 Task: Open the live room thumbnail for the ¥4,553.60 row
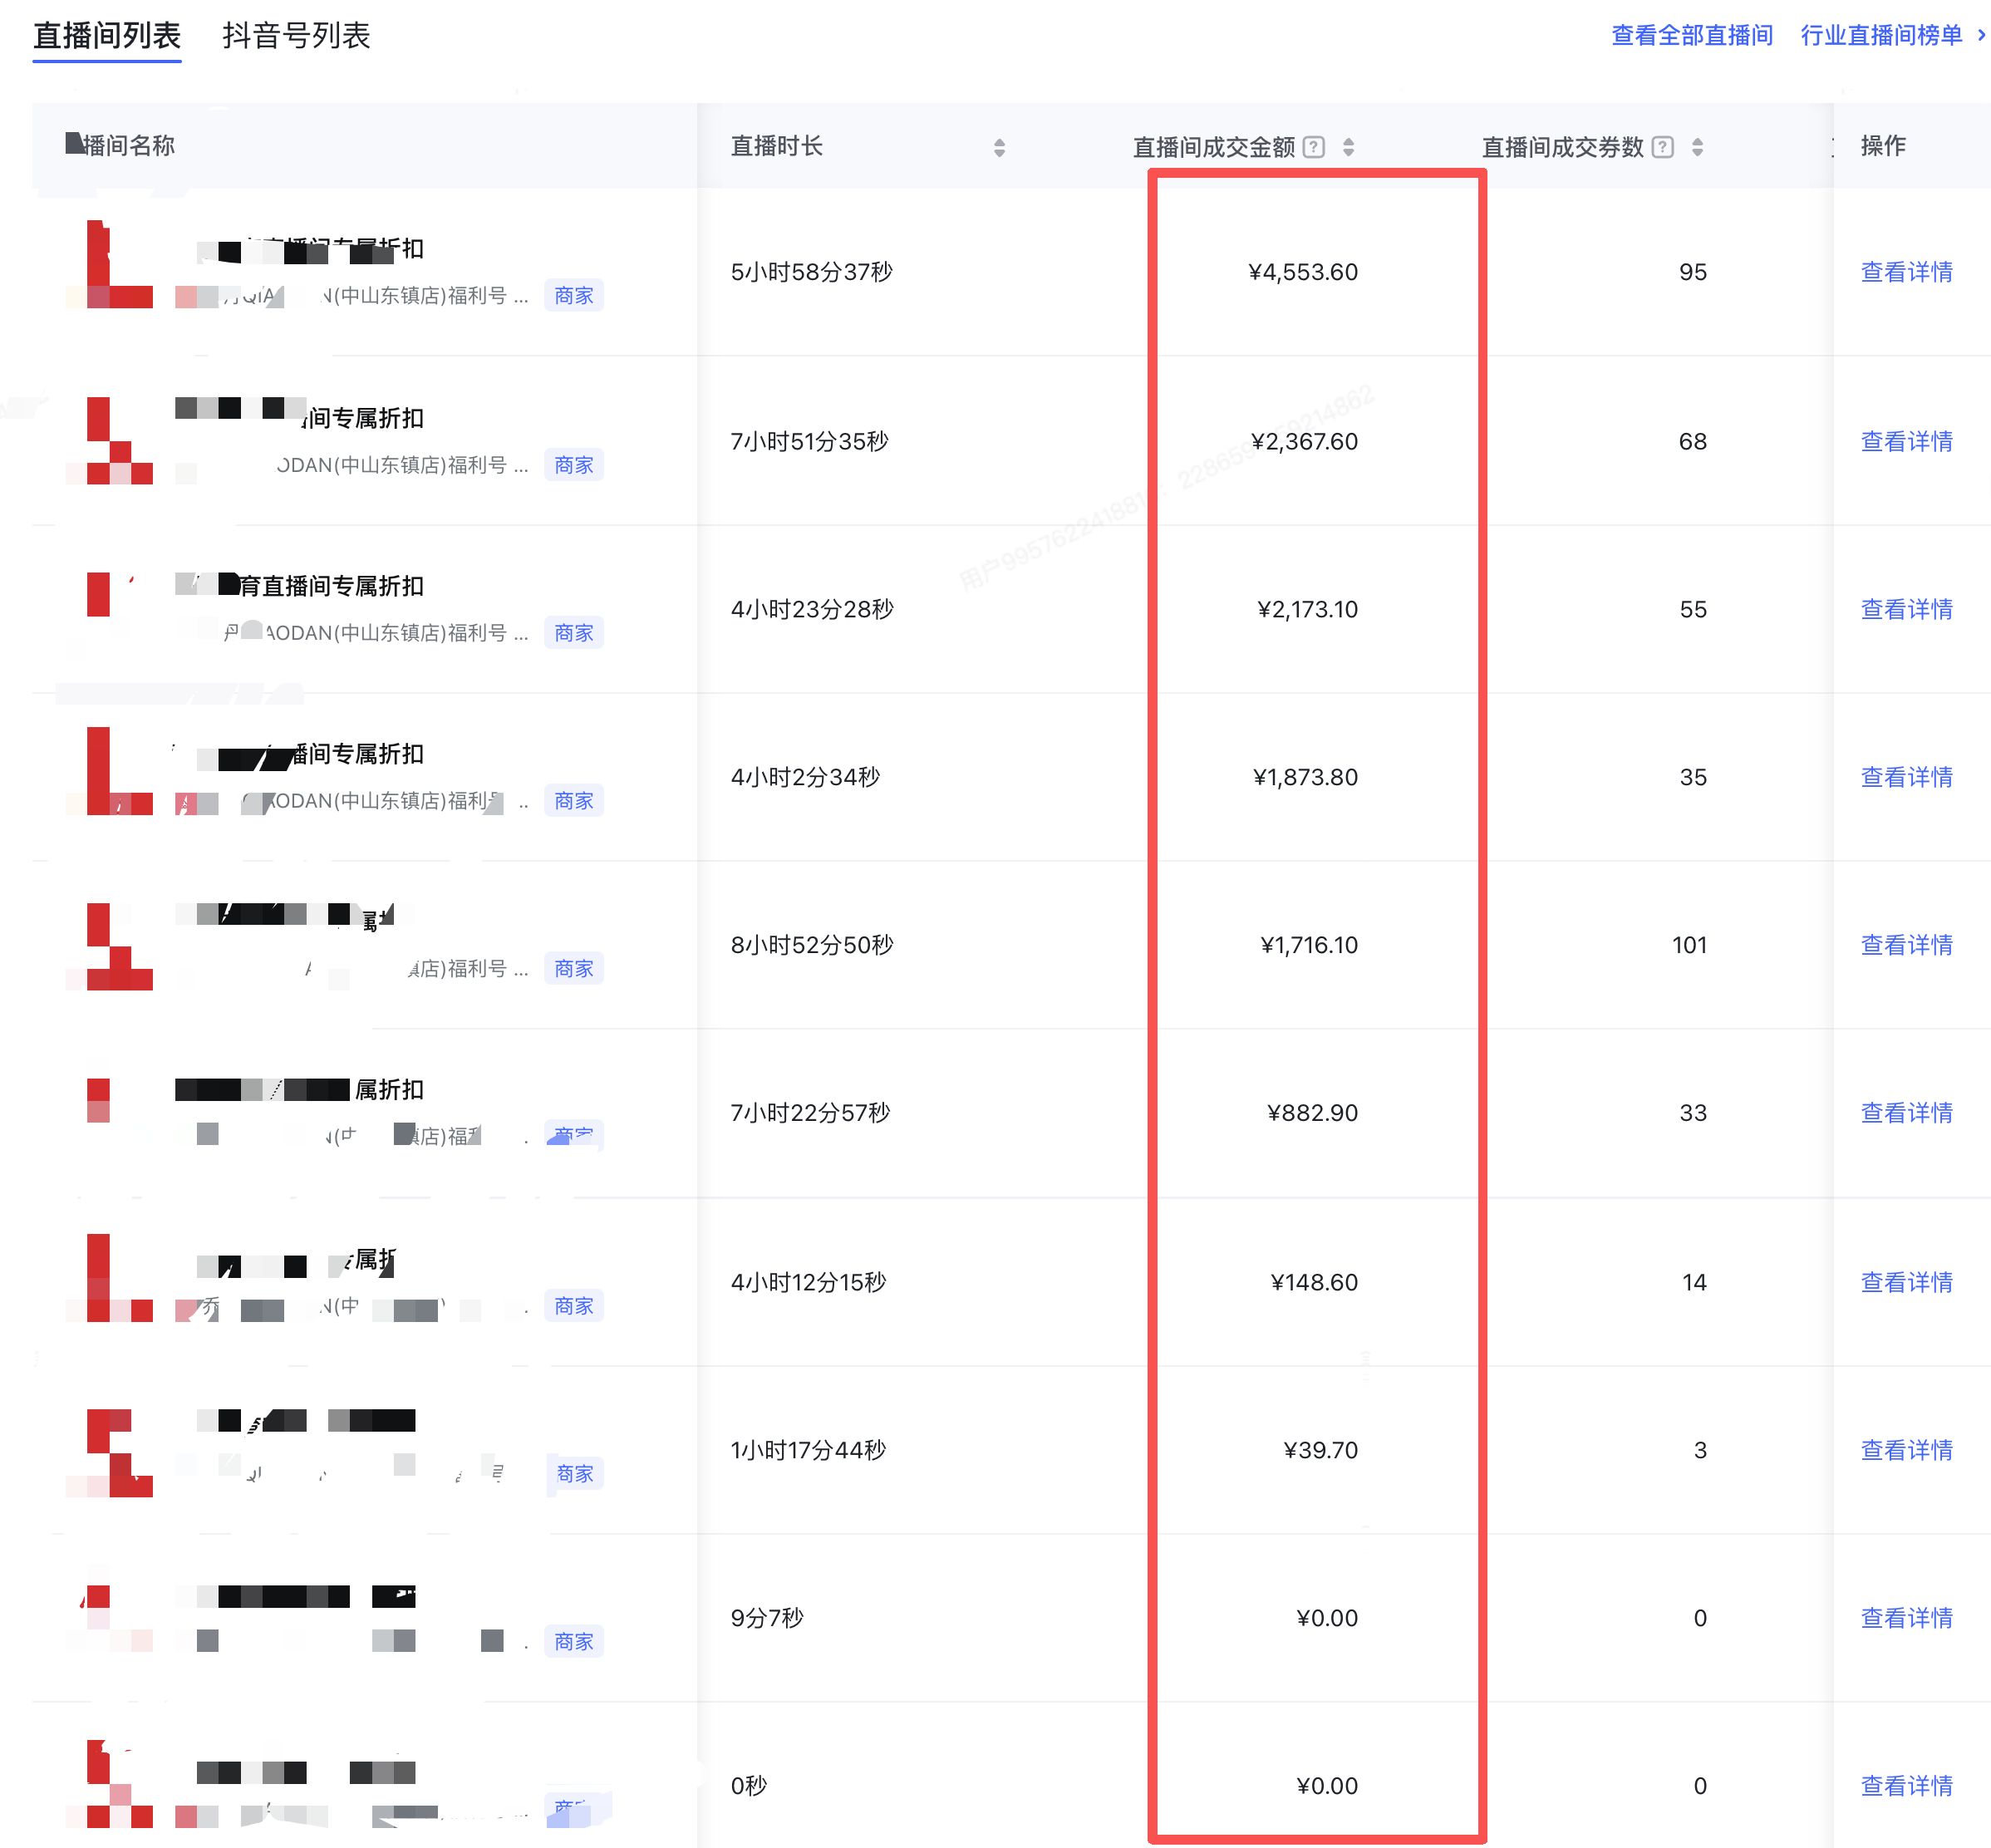[x=109, y=264]
